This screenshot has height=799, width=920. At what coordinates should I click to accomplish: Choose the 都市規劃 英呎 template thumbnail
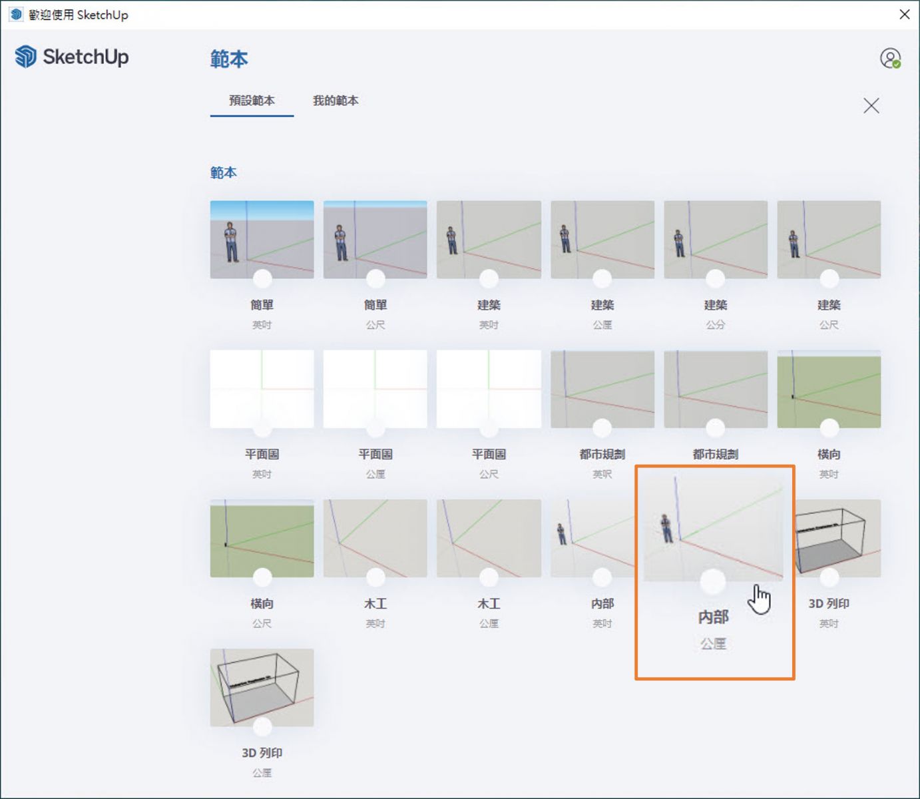pyautogui.click(x=602, y=389)
